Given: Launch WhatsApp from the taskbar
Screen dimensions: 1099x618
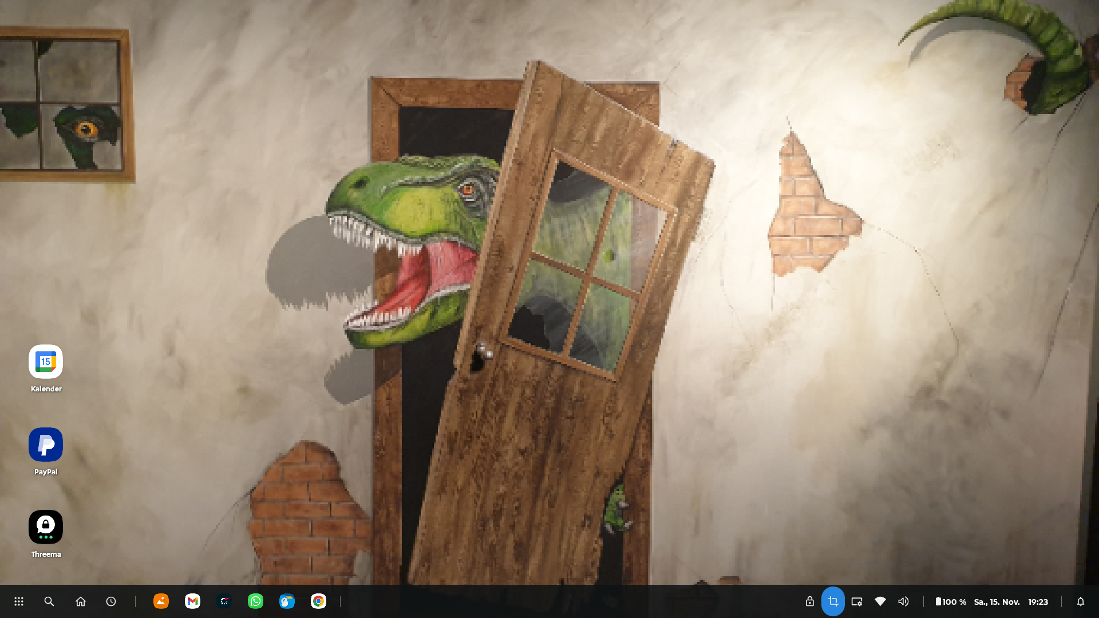Looking at the screenshot, I should coord(255,601).
